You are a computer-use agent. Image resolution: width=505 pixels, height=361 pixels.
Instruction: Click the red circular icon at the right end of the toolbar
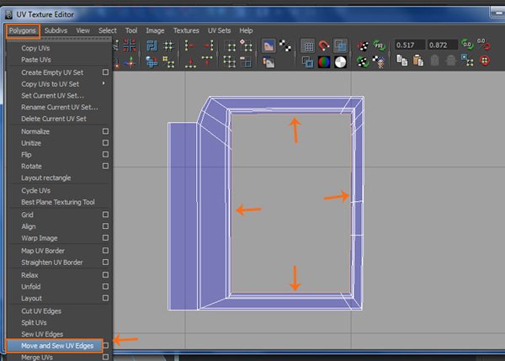pyautogui.click(x=485, y=61)
